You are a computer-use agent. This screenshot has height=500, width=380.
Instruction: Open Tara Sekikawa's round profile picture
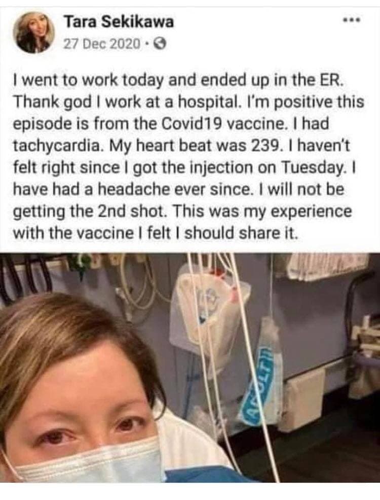click(33, 32)
